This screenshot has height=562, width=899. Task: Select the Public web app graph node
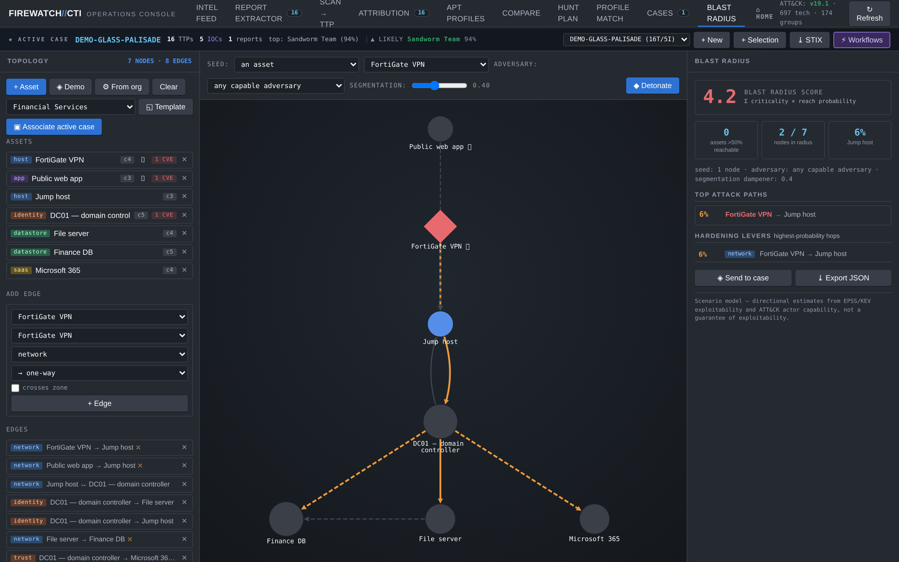pos(440,129)
